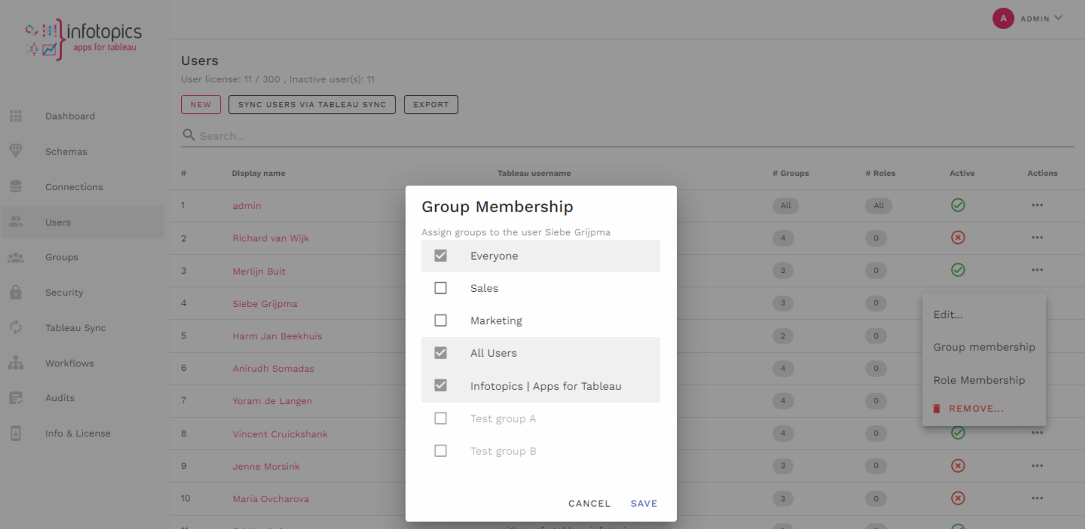
Task: Open actions menu for Maria Ovcharova
Action: [x=1037, y=498]
